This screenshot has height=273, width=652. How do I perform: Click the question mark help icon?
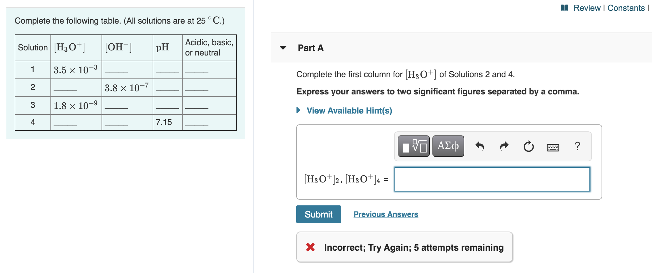pos(577,146)
